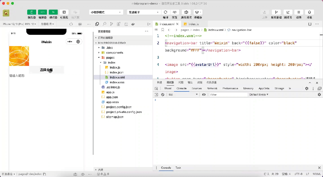Toggle console live expression eye
Image resolution: width=323 pixels, height=177 pixels.
(204, 94)
